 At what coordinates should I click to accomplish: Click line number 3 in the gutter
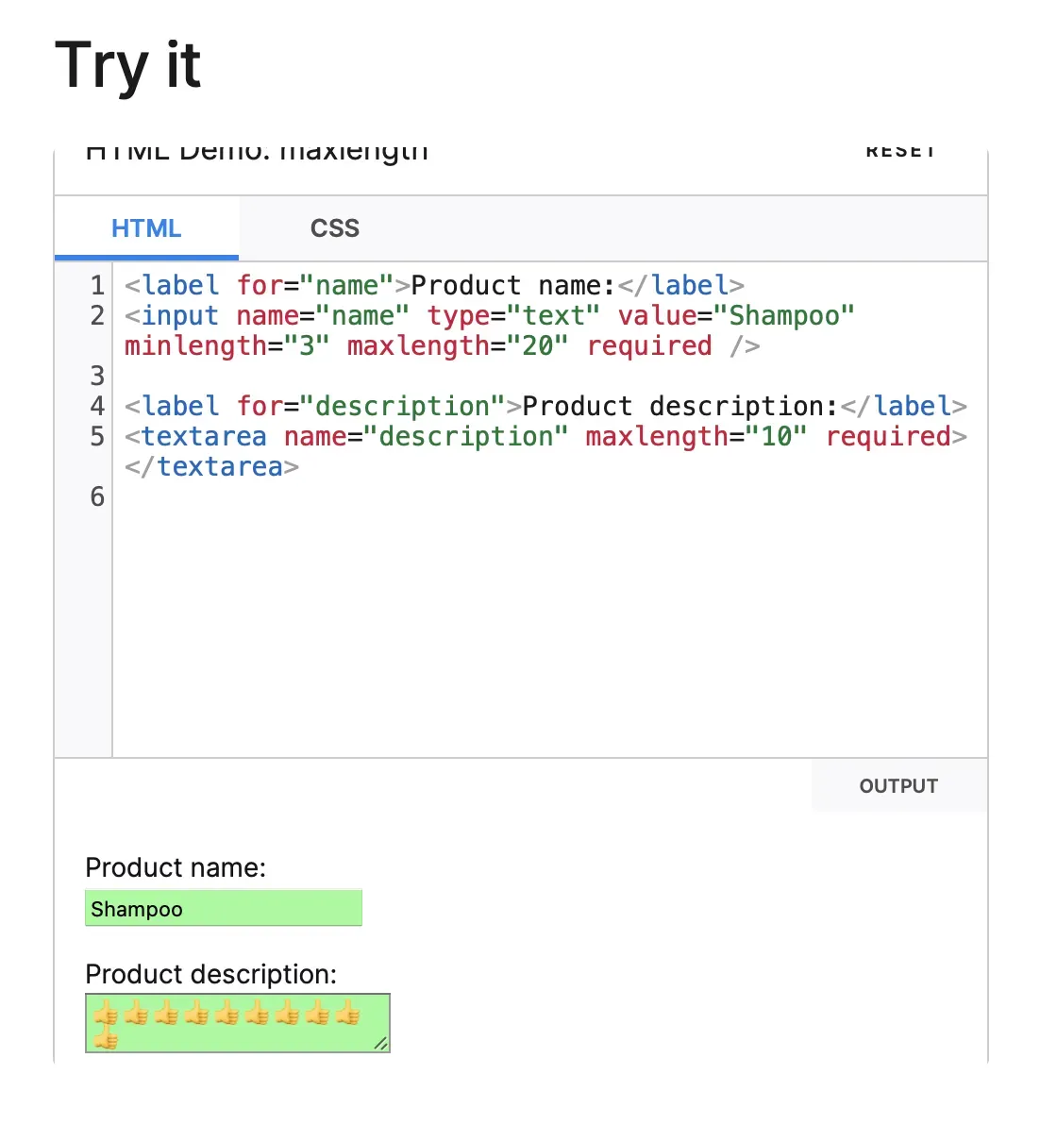[x=96, y=376]
